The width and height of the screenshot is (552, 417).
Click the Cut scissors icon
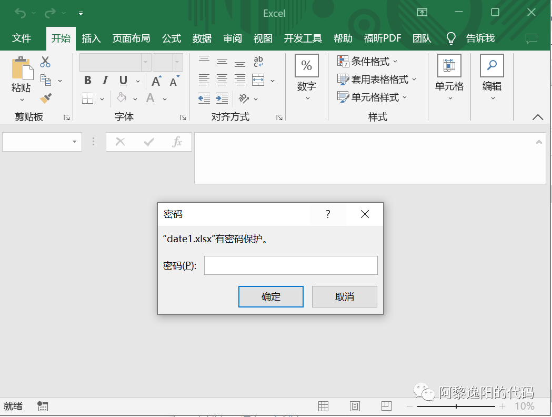click(x=46, y=62)
